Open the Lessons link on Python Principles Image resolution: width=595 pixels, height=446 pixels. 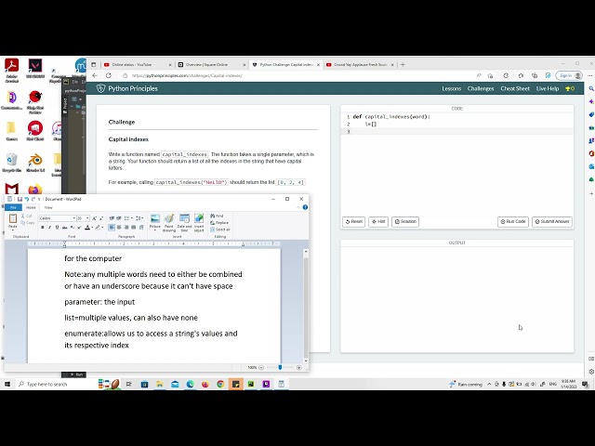451,89
